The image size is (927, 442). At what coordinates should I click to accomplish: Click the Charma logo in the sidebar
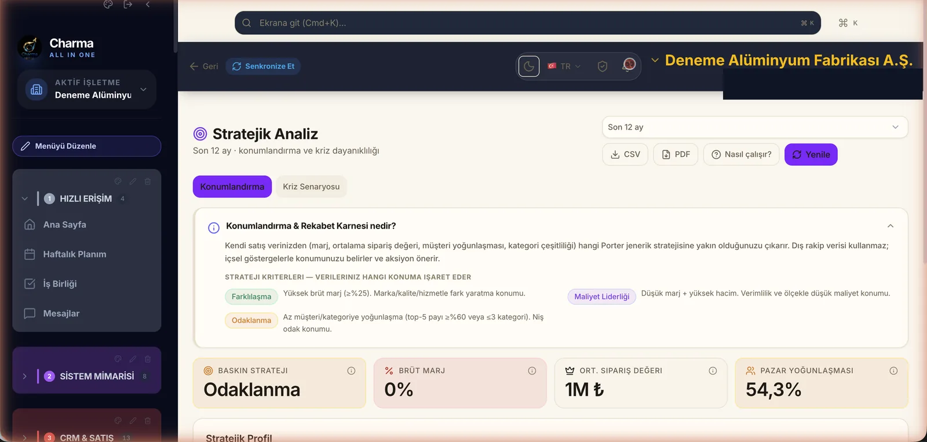click(30, 47)
